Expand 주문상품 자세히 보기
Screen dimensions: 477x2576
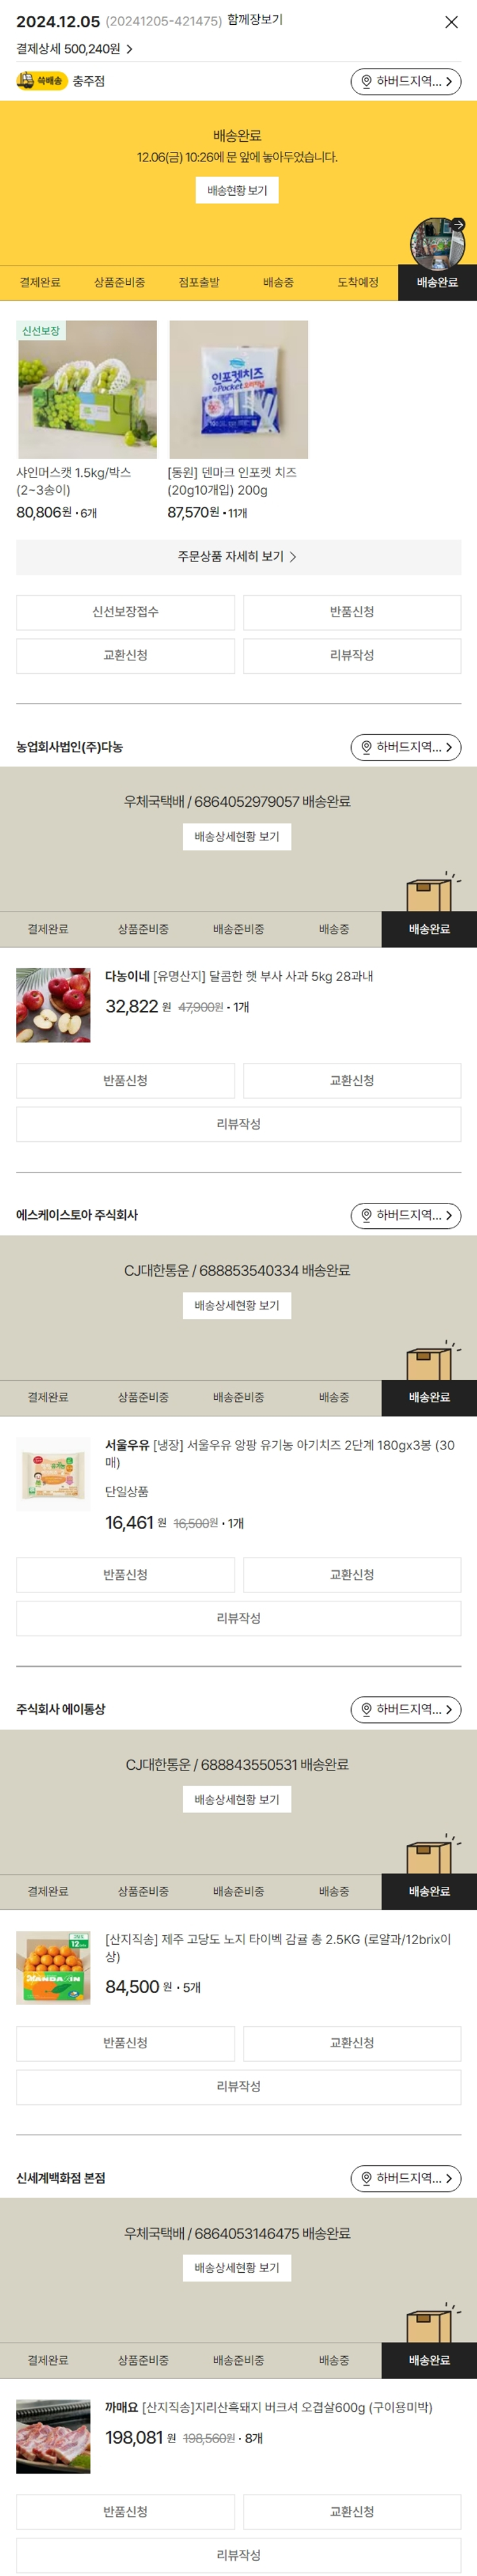click(x=238, y=557)
